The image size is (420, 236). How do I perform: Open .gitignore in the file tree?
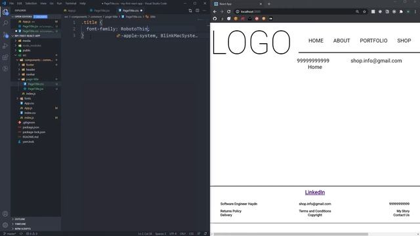[29, 123]
